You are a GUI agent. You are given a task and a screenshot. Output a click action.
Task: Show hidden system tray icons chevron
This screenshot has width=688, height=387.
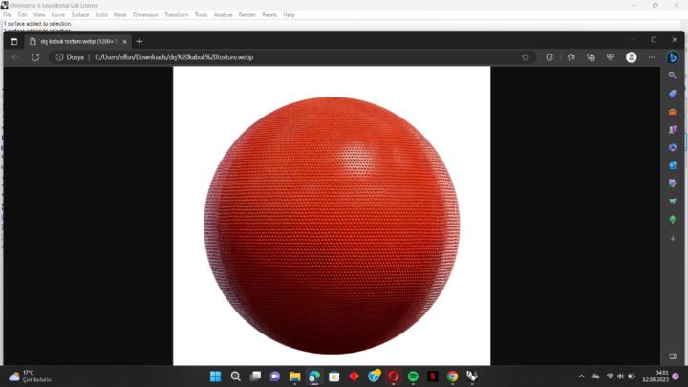click(581, 376)
